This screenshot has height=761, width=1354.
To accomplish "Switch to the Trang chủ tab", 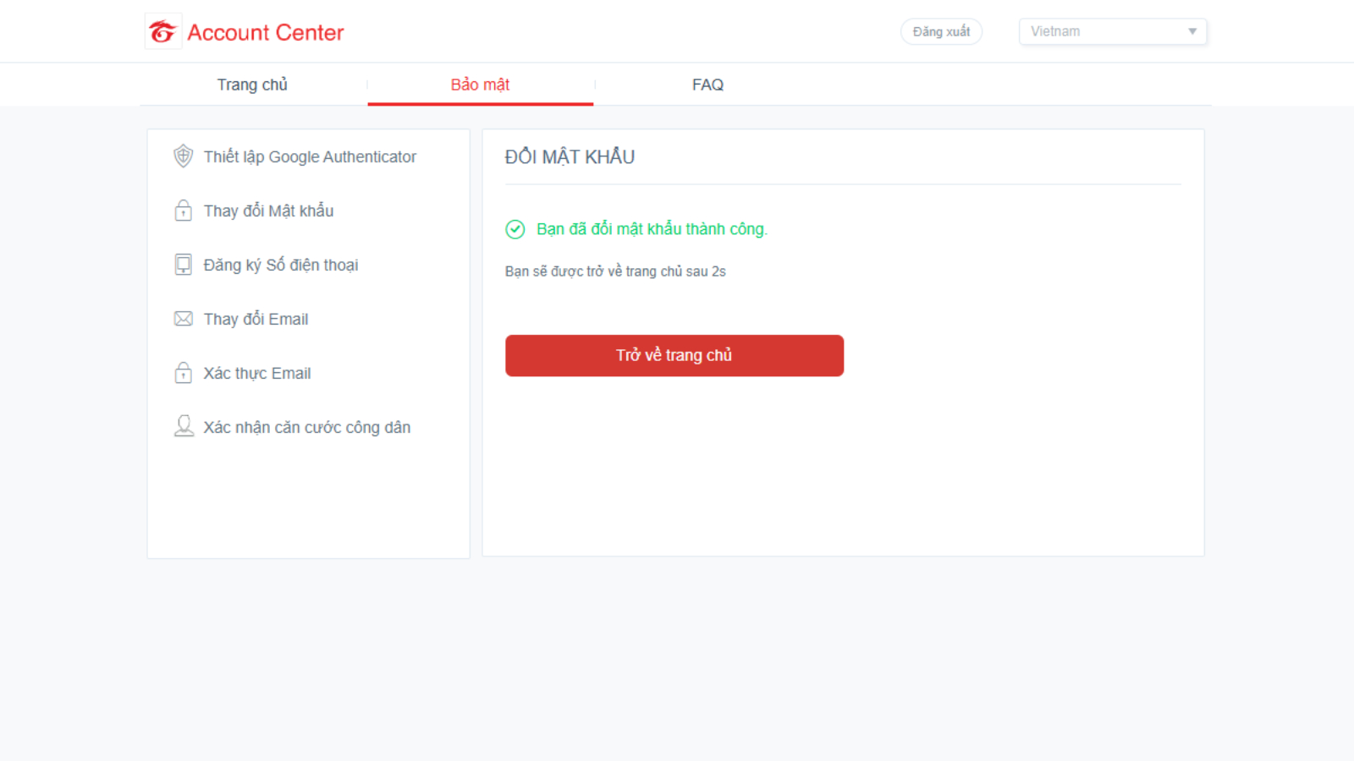I will (252, 85).
